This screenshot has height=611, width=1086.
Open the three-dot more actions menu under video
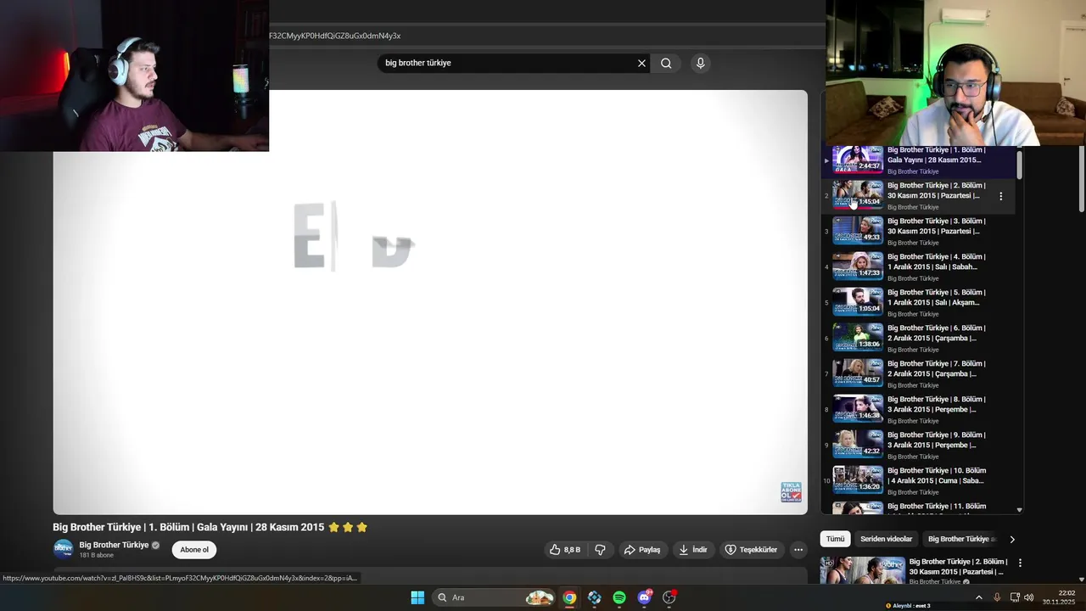tap(798, 550)
